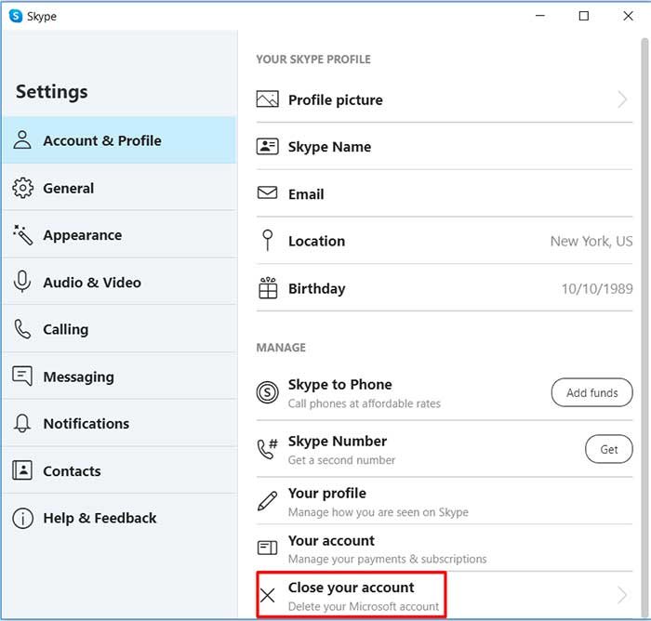Open the Calling settings tab
651x621 pixels.
click(119, 329)
